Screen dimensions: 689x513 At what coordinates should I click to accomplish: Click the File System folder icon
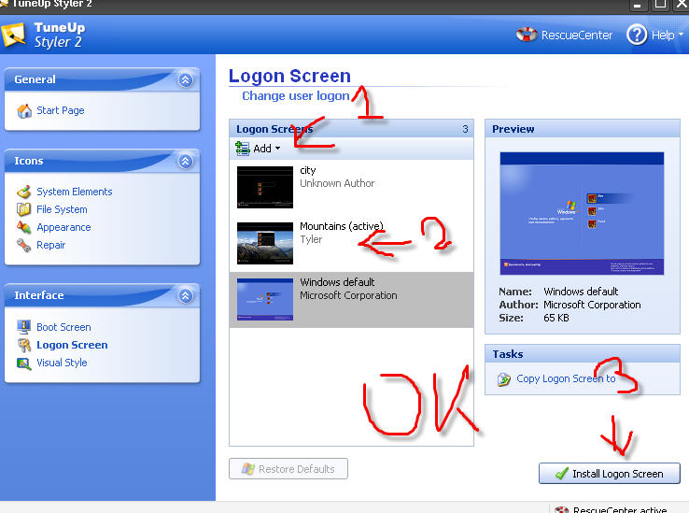point(23,209)
